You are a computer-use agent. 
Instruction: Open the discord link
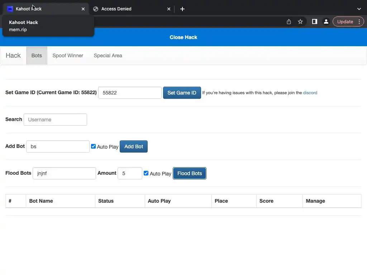pyautogui.click(x=310, y=93)
